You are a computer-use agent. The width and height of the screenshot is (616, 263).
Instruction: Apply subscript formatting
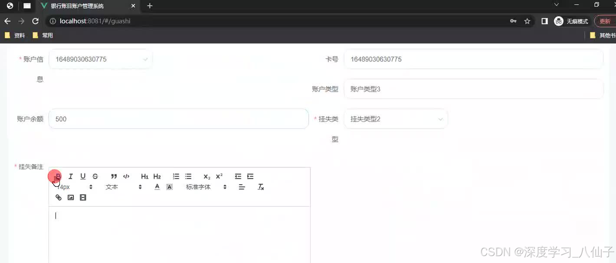coord(206,176)
